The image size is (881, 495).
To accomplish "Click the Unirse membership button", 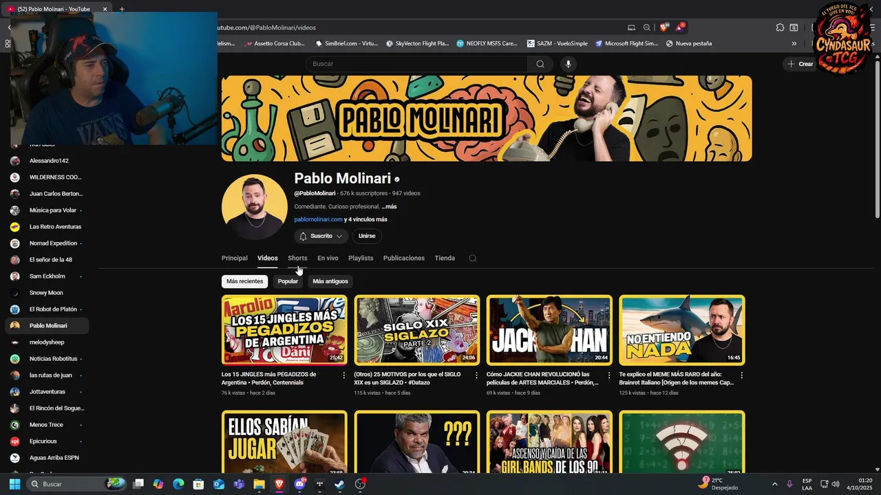I will 367,236.
